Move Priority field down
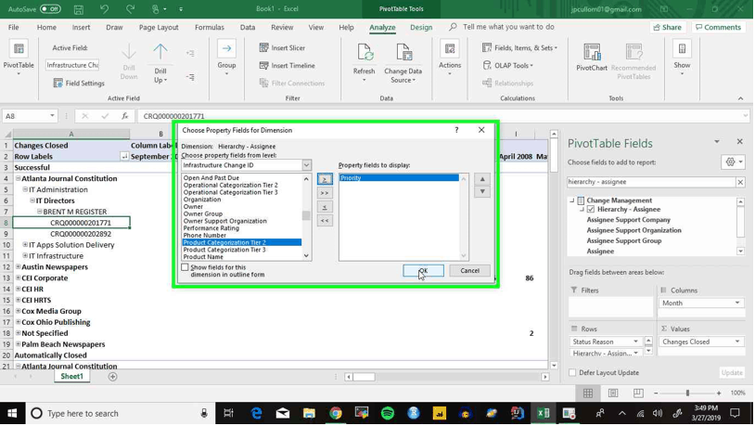 coord(482,192)
